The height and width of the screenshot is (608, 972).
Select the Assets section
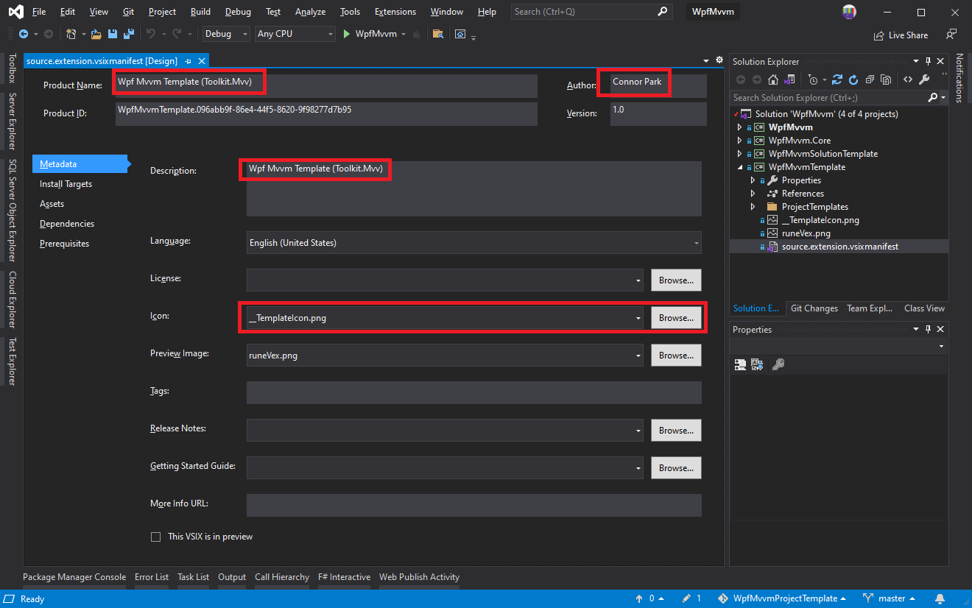(x=52, y=204)
